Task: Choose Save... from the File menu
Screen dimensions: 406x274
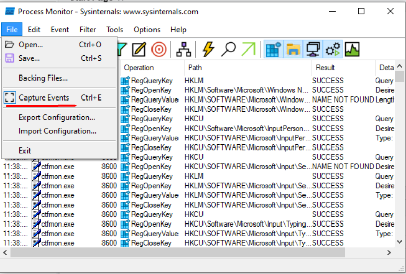Action: (x=59, y=58)
